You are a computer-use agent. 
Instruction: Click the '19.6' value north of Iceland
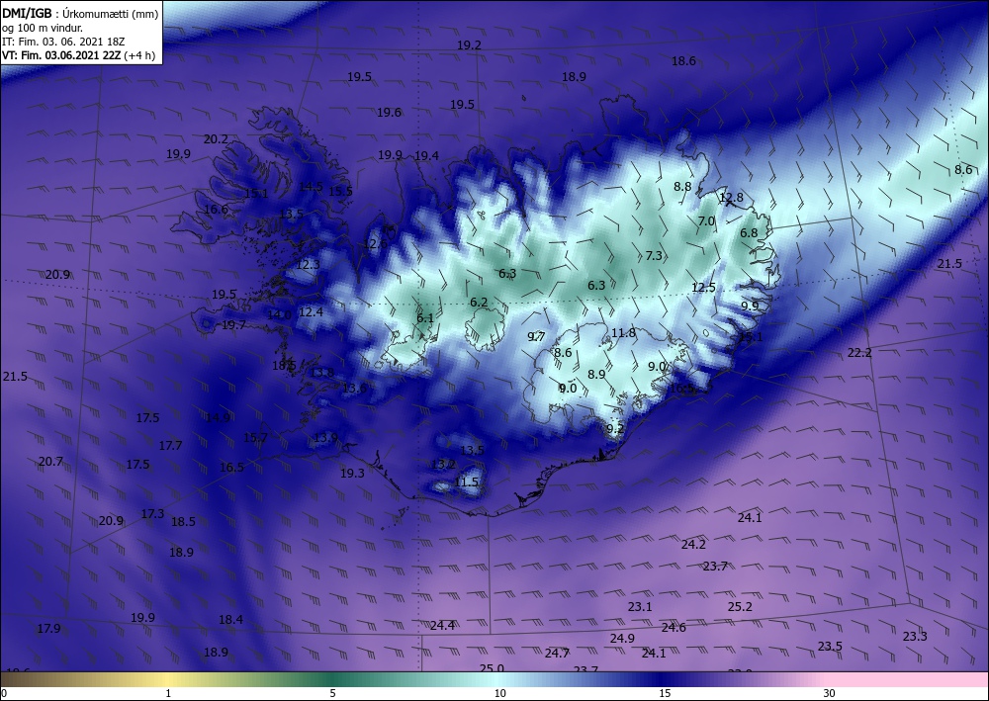point(389,113)
